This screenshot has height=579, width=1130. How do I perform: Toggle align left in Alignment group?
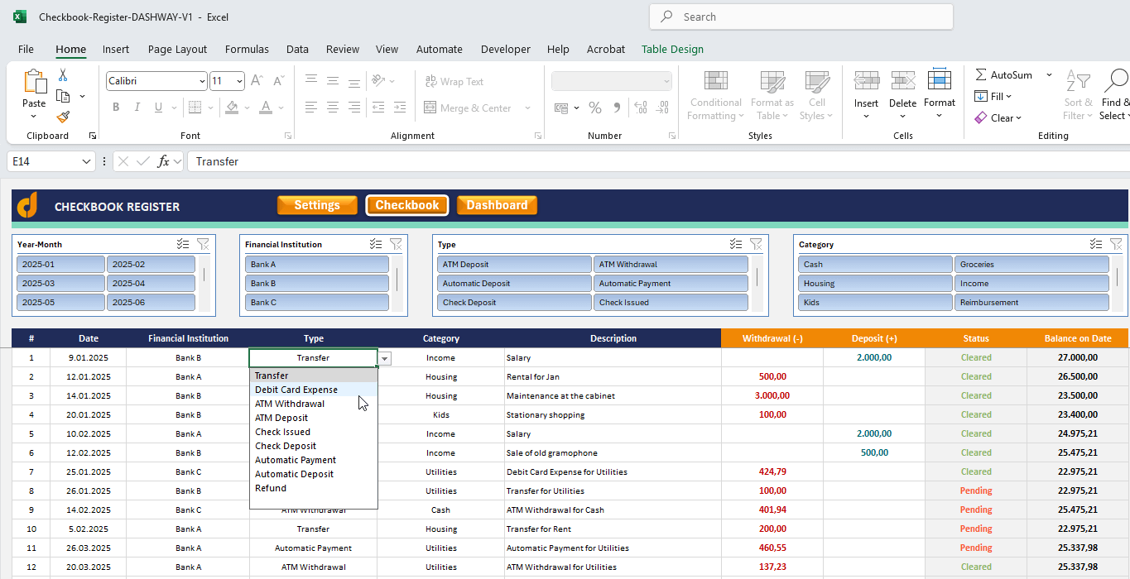pyautogui.click(x=311, y=108)
